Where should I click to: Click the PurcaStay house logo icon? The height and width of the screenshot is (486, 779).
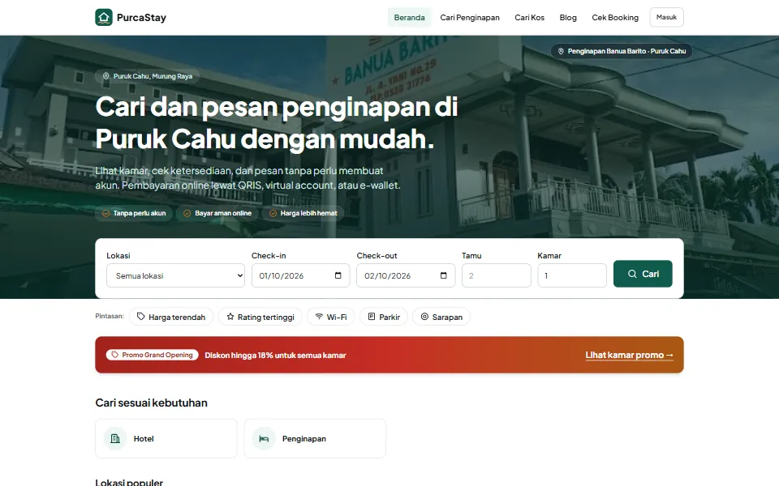pyautogui.click(x=104, y=17)
